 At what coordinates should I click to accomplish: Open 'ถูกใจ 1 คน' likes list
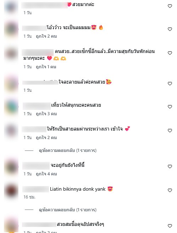pyautogui.click(x=46, y=67)
